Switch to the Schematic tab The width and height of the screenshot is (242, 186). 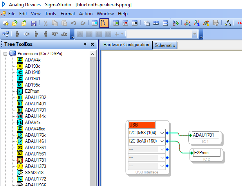[x=165, y=45]
